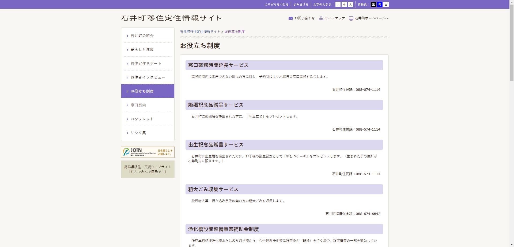Select the 中 font size control

tap(344, 4)
